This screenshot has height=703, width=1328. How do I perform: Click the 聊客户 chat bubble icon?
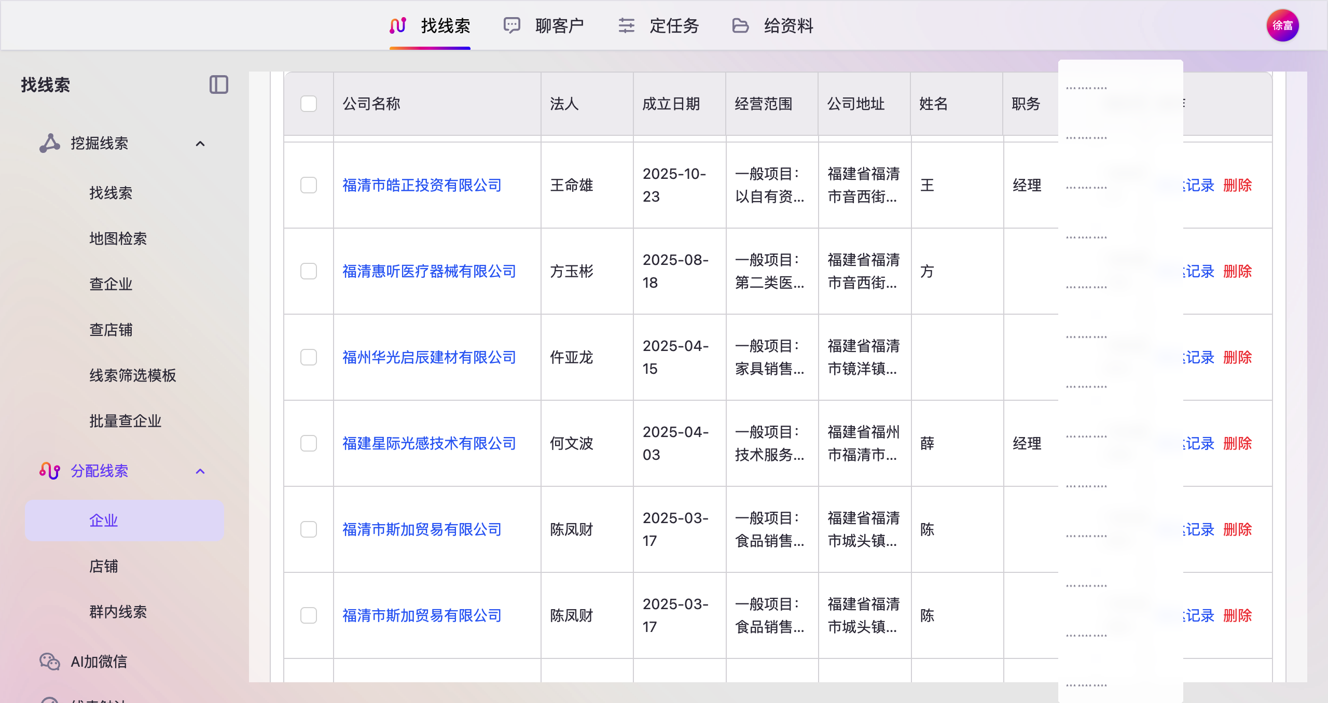point(512,25)
